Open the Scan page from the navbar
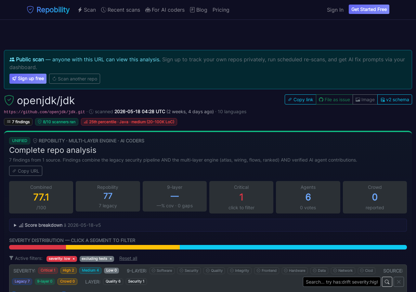The width and height of the screenshot is (416, 292). pyautogui.click(x=87, y=10)
